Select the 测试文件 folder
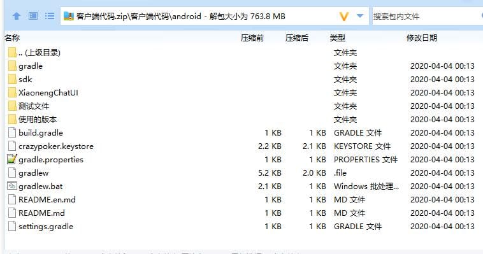 [34, 106]
